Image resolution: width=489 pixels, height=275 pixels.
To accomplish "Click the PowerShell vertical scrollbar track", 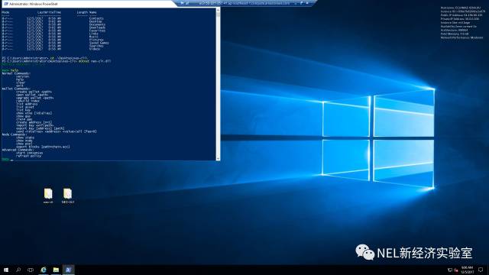I will pyautogui.click(x=218, y=84).
